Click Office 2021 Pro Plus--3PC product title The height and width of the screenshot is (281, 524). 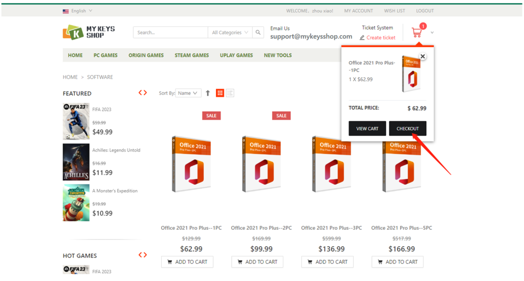click(x=332, y=228)
